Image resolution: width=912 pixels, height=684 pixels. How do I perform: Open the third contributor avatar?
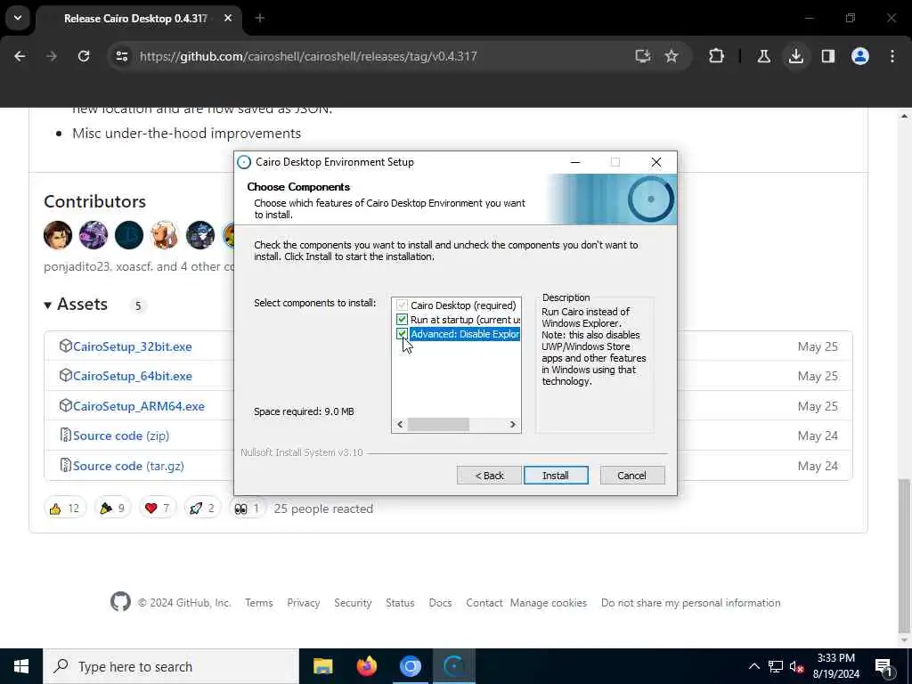click(x=128, y=235)
